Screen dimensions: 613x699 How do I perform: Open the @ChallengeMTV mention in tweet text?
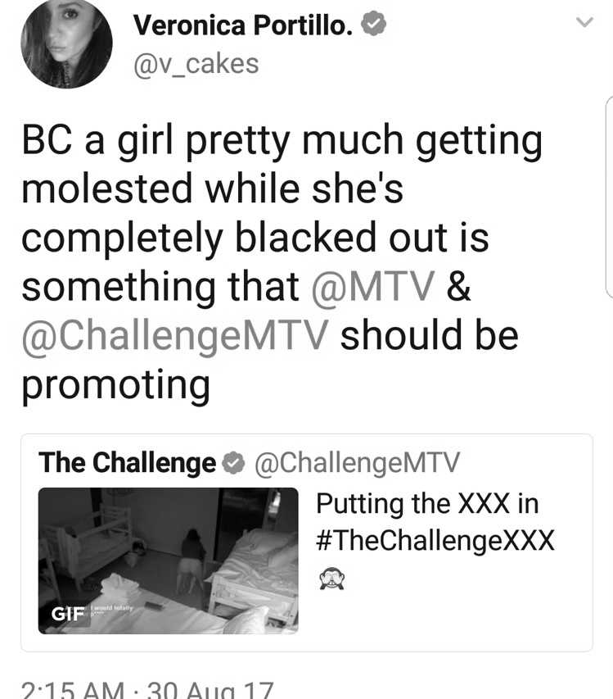click(x=175, y=336)
